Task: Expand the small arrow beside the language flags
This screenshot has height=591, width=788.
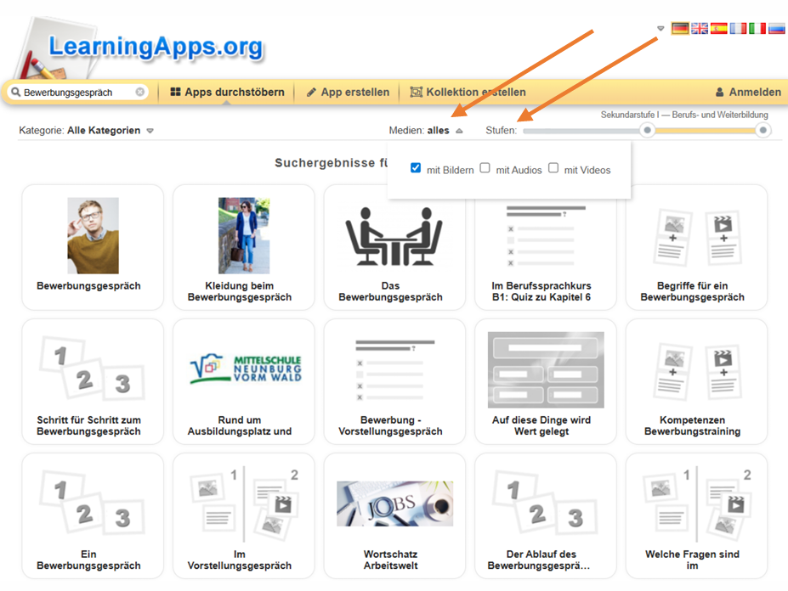Action: pos(660,29)
